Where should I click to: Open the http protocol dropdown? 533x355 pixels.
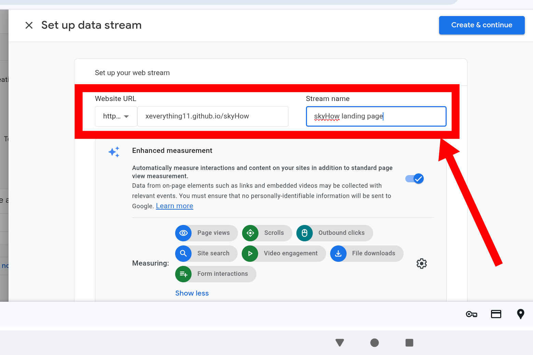point(116,116)
